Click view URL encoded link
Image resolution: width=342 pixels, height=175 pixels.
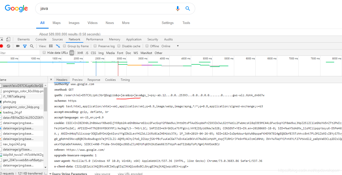click(x=130, y=174)
